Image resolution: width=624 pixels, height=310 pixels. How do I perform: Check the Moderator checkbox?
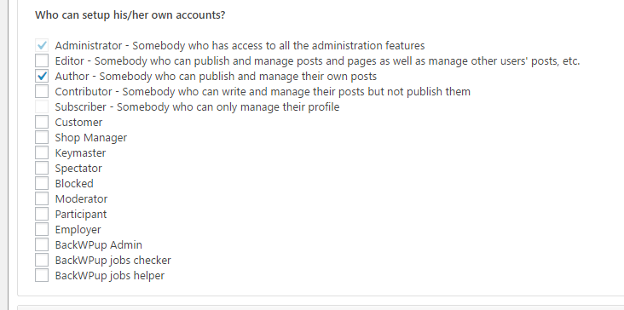pos(42,198)
